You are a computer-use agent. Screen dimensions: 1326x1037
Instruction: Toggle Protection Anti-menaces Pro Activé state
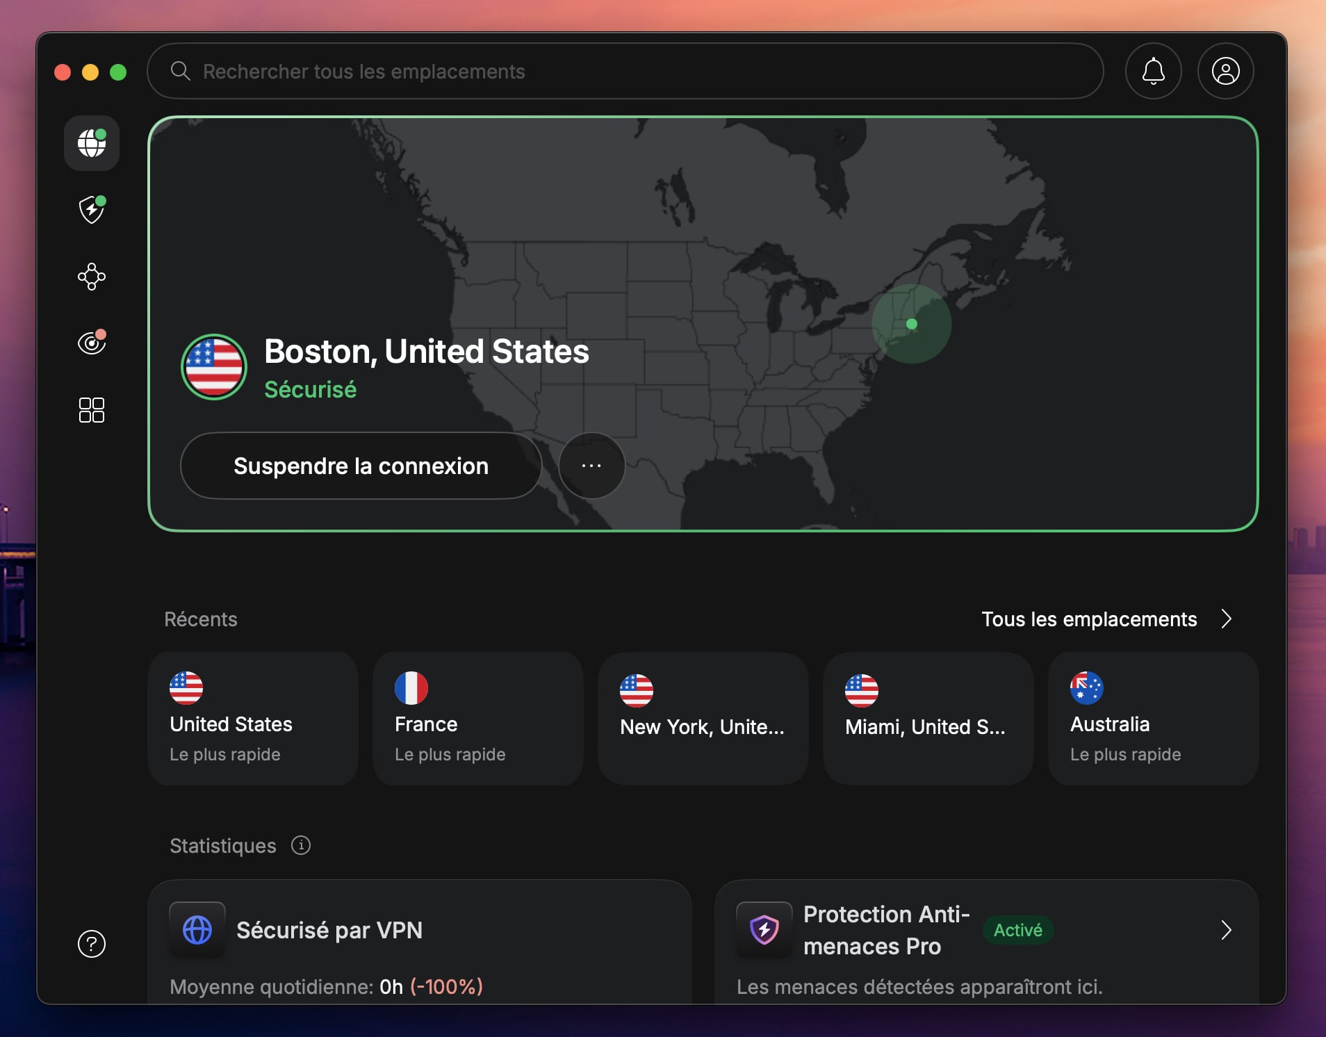click(x=1017, y=930)
